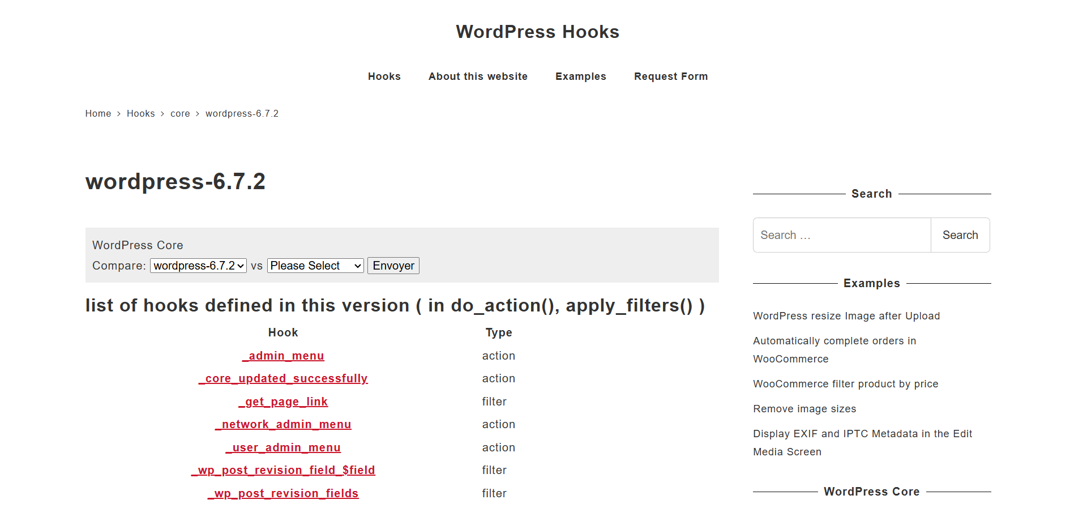The image size is (1070, 508).
Task: Navigate to Request Form
Action: pyautogui.click(x=670, y=76)
